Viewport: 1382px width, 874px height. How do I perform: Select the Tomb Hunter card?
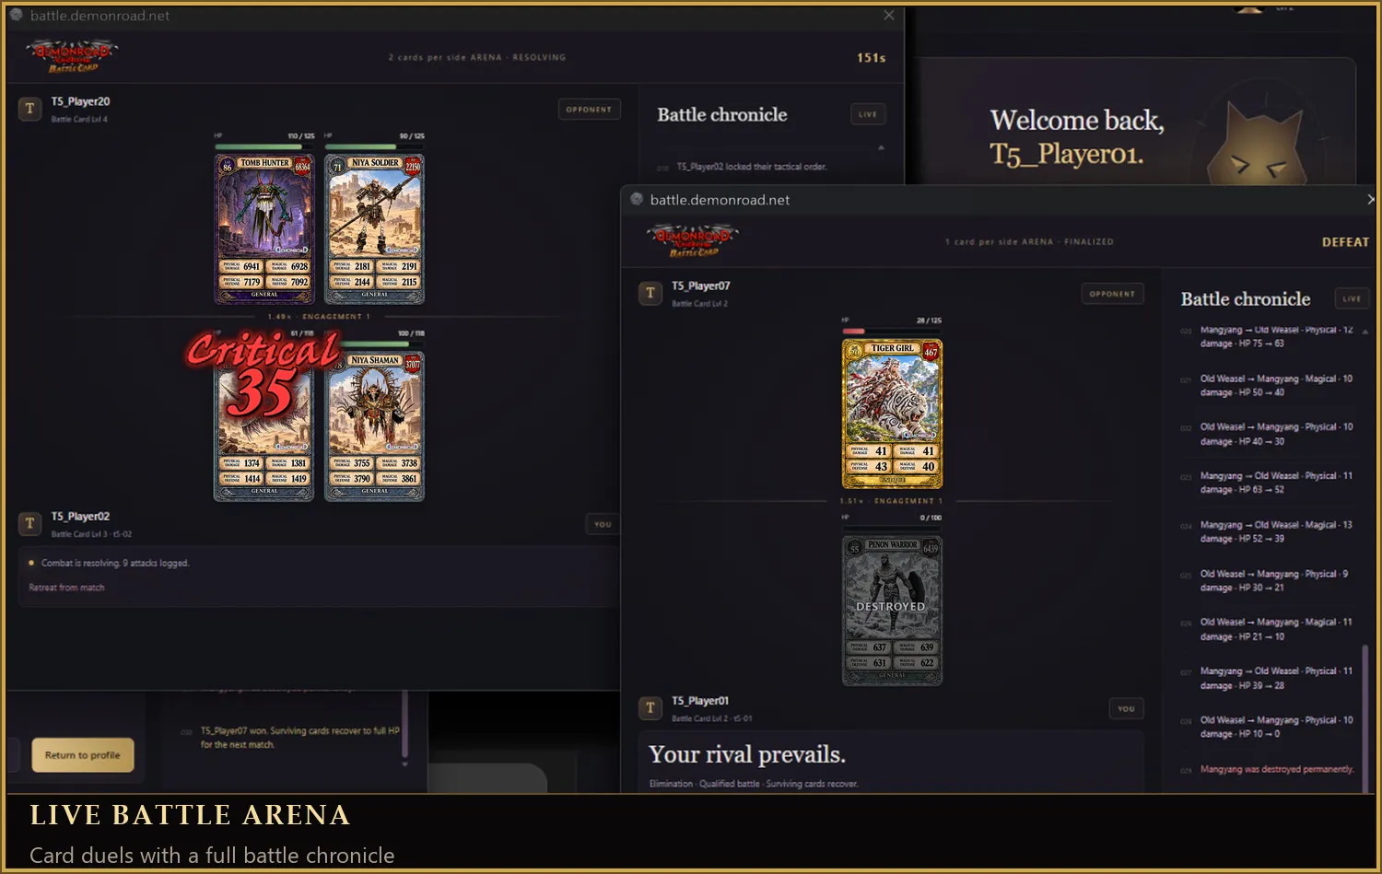click(x=264, y=228)
